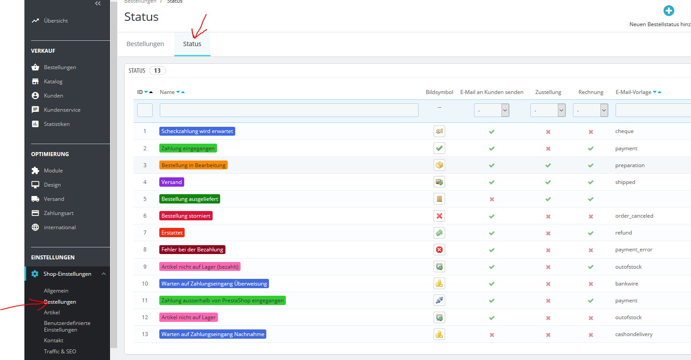The height and width of the screenshot is (360, 691).
Task: Click the sidebar vertical scrollbar
Action: (114, 175)
